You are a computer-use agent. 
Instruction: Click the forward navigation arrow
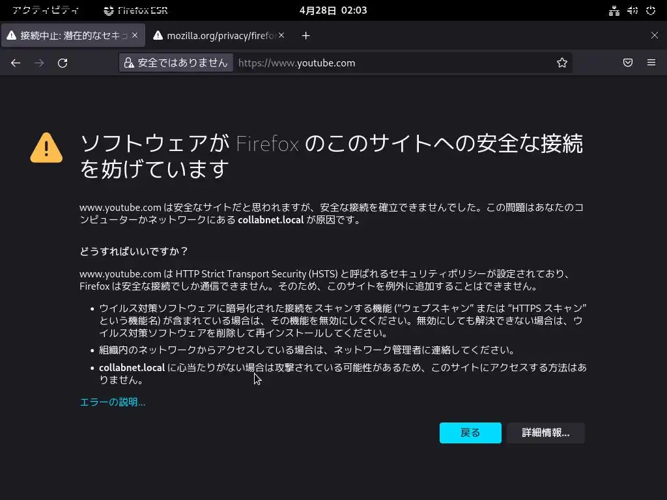tap(39, 63)
